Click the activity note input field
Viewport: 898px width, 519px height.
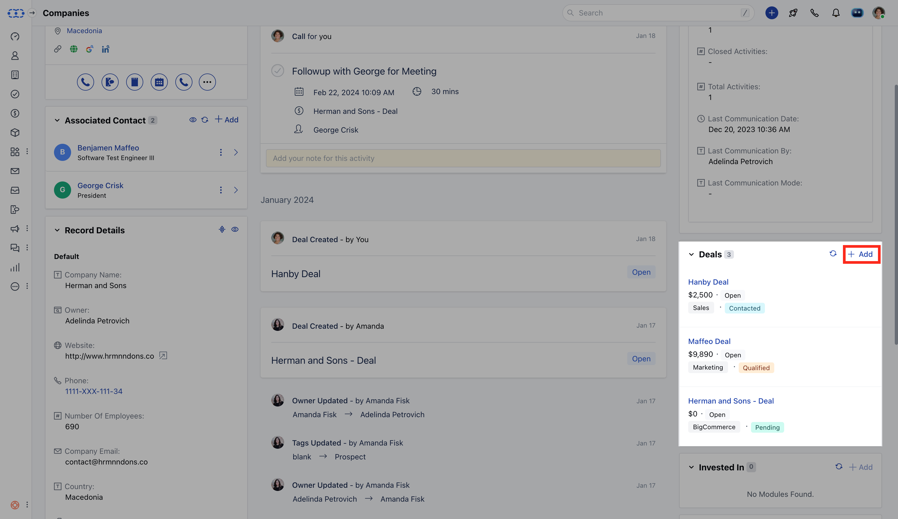[x=463, y=158]
